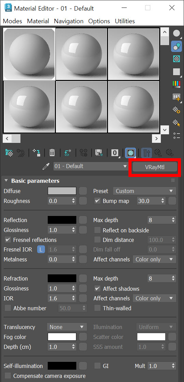Select the first sample slot sphere

(x=29, y=54)
